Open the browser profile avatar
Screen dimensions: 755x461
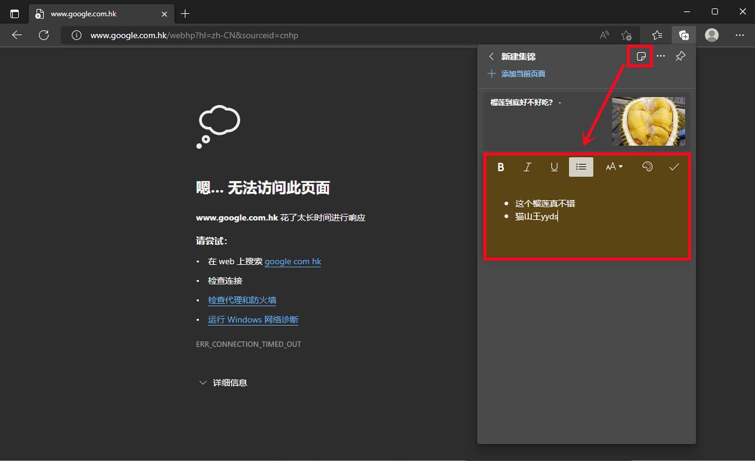pos(712,35)
